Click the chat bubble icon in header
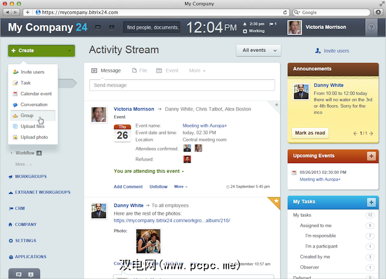This screenshot has width=386, height=279. (x=98, y=28)
